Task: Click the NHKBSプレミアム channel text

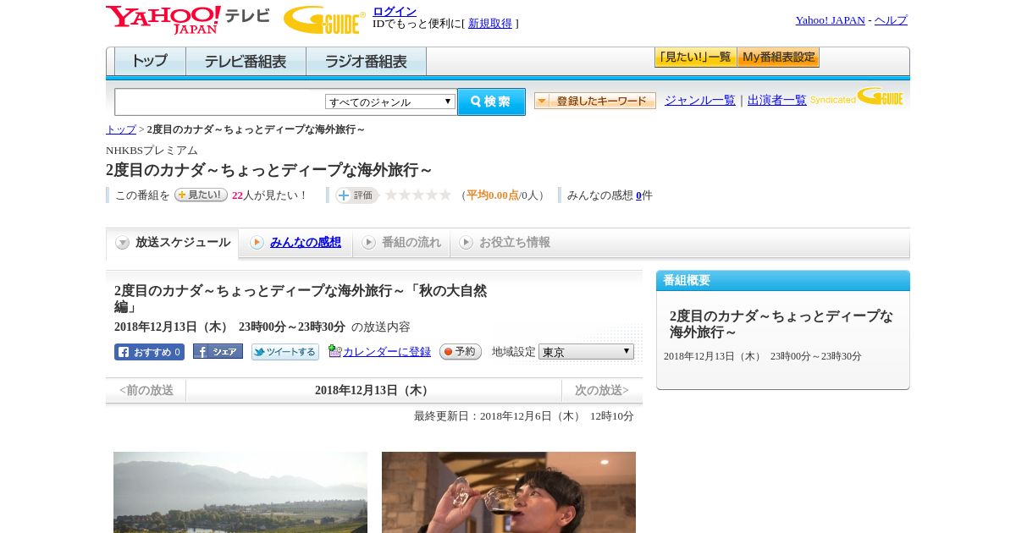Action: [x=152, y=151]
